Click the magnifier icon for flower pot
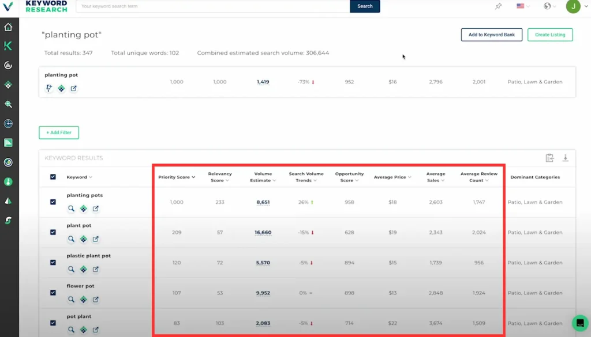 coord(71,300)
